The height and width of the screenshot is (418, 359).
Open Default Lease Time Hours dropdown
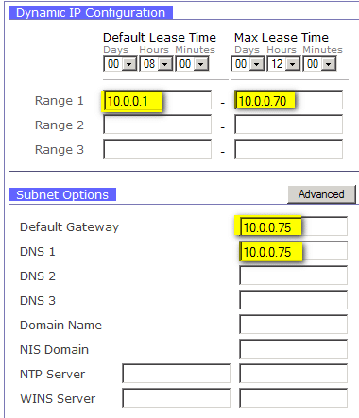pyautogui.click(x=156, y=64)
